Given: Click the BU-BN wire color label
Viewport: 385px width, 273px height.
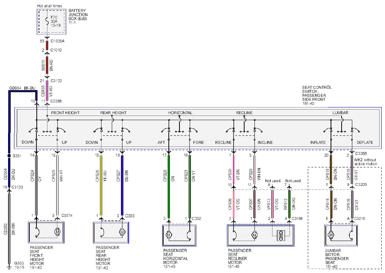Looking at the screenshot, I should click(126, 176).
